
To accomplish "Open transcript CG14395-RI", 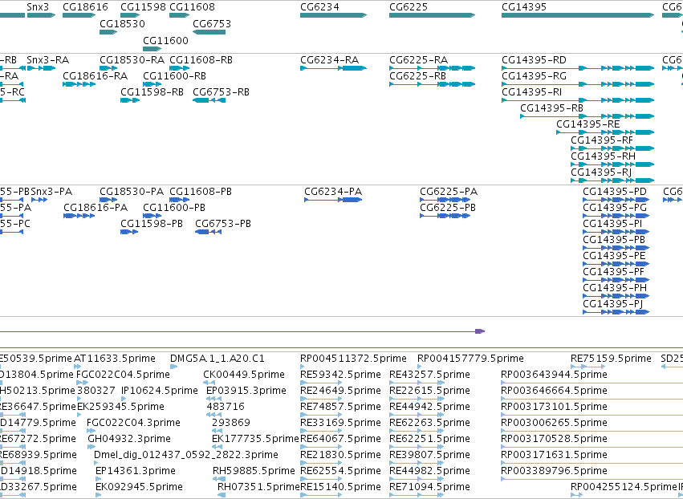I will (x=532, y=92).
